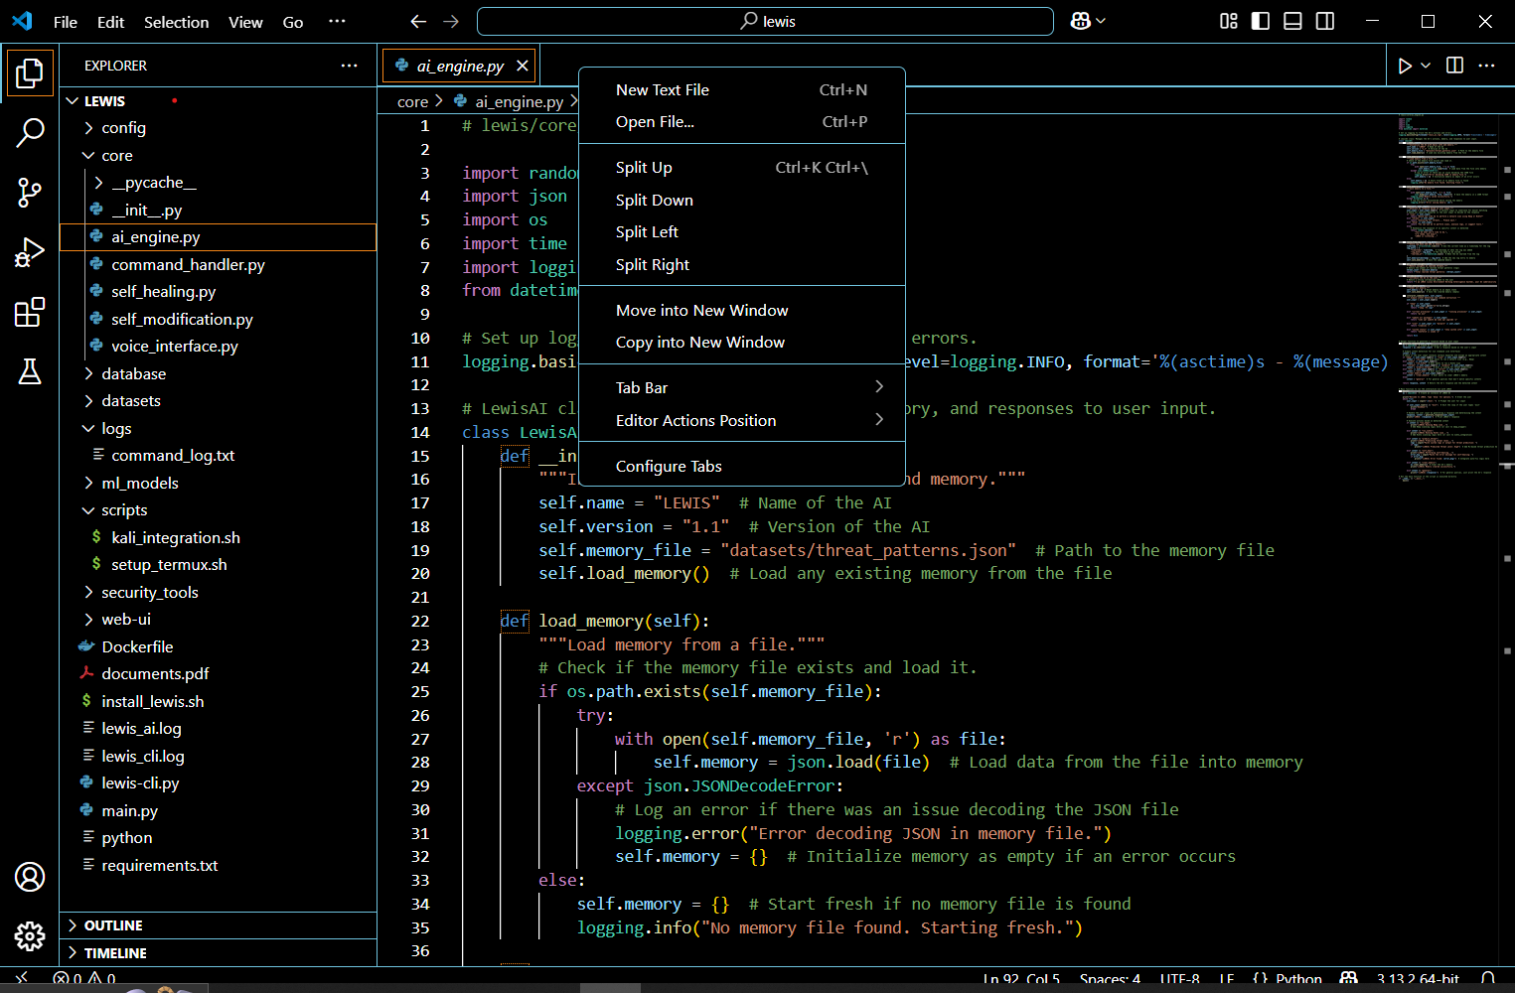Toggle the bottom Panel visibility
1515x993 pixels.
[1292, 21]
